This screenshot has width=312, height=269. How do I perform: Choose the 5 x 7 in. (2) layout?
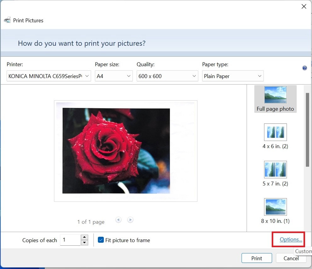(275, 173)
